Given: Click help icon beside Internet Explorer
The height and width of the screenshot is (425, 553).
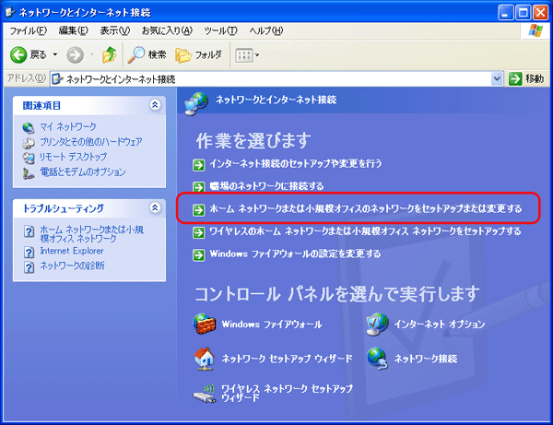Looking at the screenshot, I should coord(29,253).
